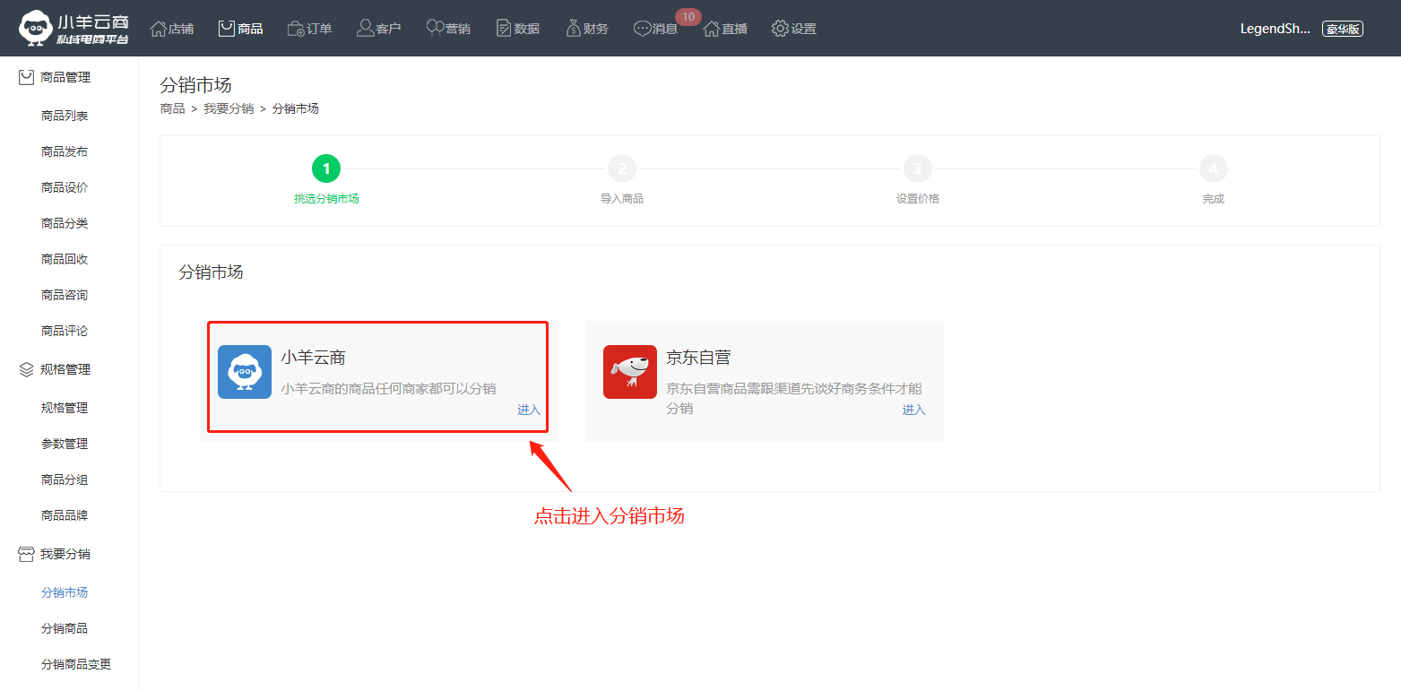Open the 财务 finance section
1401x691 pixels.
coord(587,29)
